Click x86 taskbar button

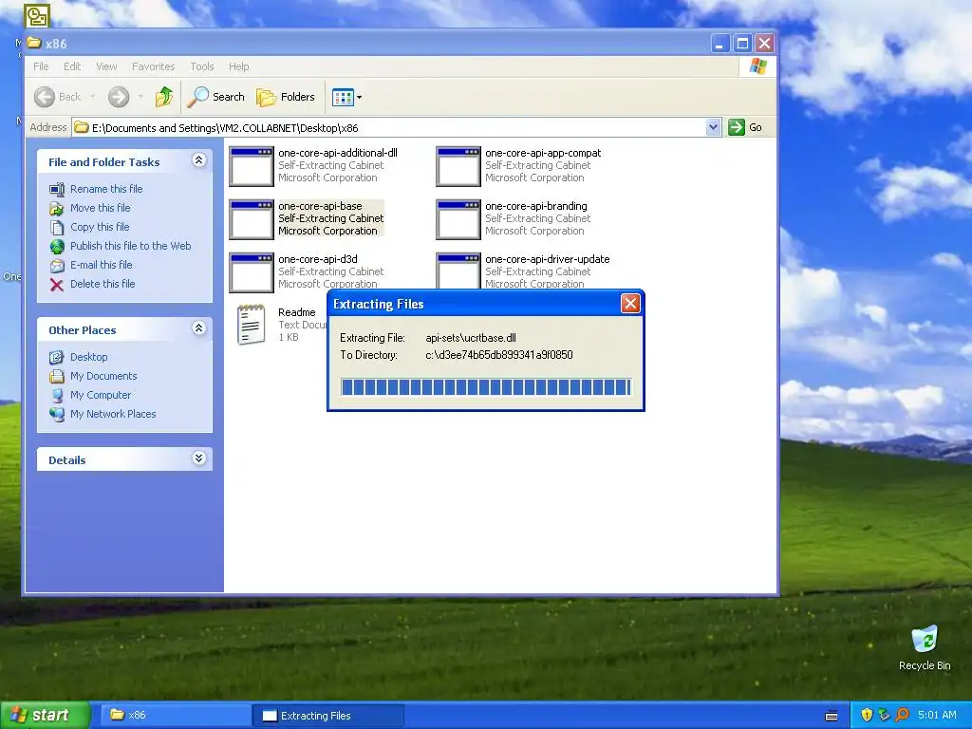pyautogui.click(x=175, y=716)
